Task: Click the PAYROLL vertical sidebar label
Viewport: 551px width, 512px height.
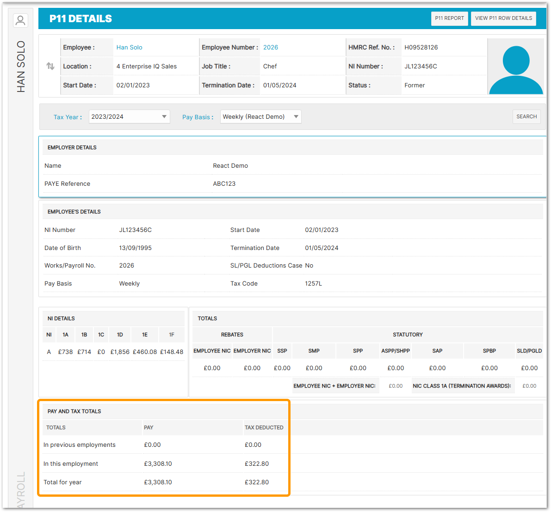Action: tap(20, 488)
